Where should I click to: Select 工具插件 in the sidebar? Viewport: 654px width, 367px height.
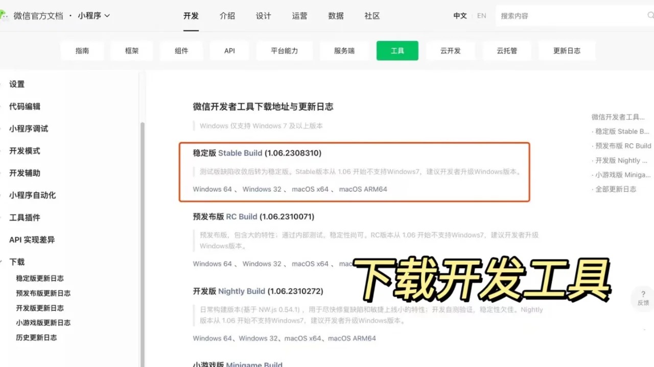[25, 218]
